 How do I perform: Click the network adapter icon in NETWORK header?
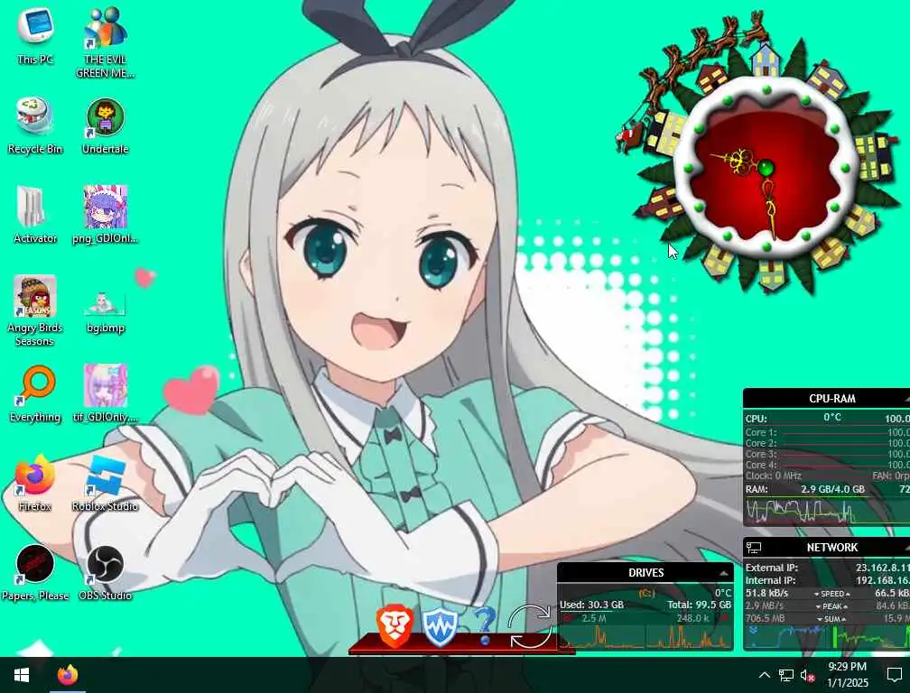click(x=754, y=548)
